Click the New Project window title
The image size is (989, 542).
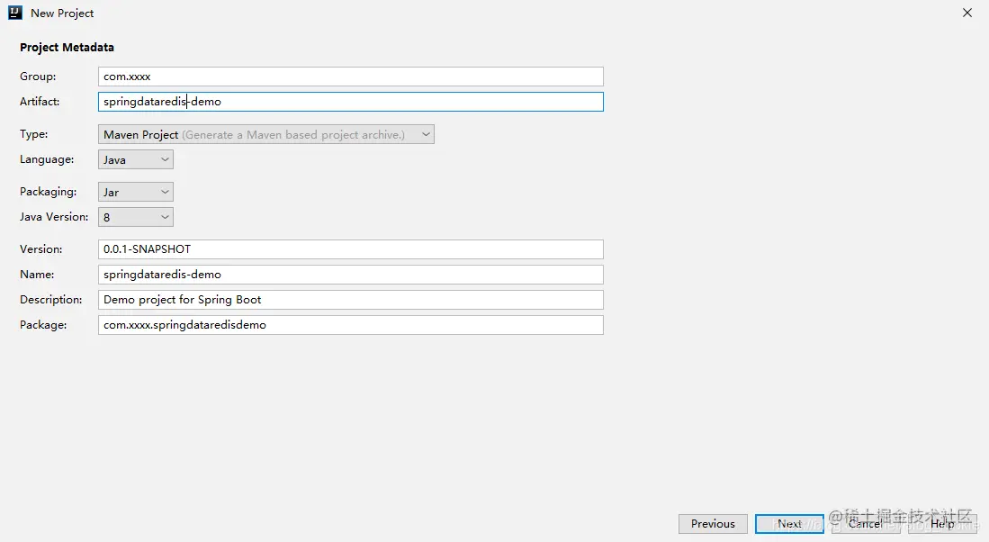coord(62,14)
